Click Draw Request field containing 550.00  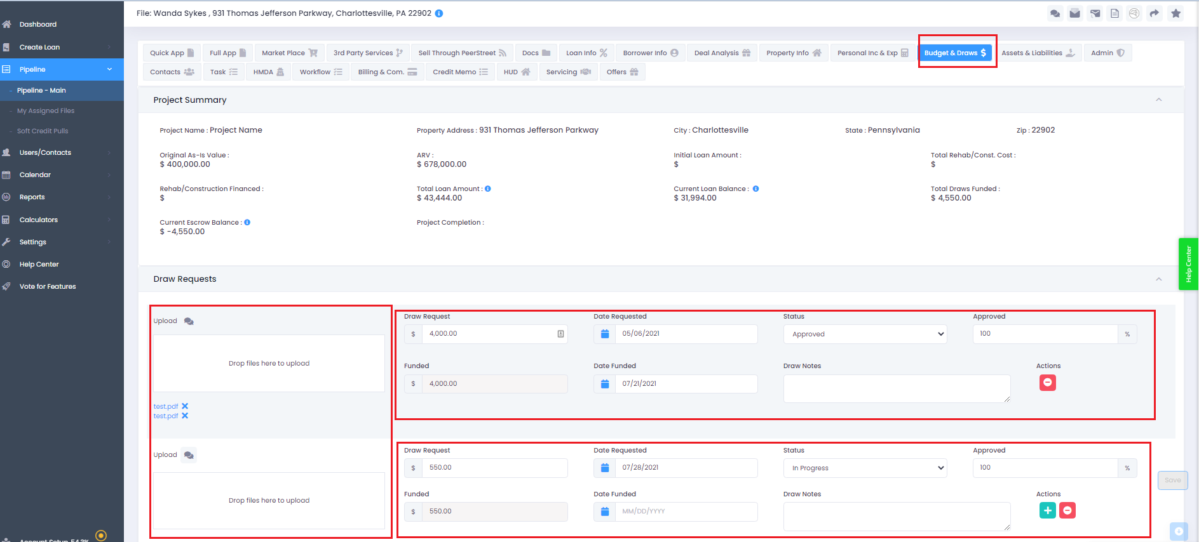point(494,468)
